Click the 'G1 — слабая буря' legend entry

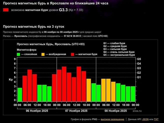click(114, 43)
